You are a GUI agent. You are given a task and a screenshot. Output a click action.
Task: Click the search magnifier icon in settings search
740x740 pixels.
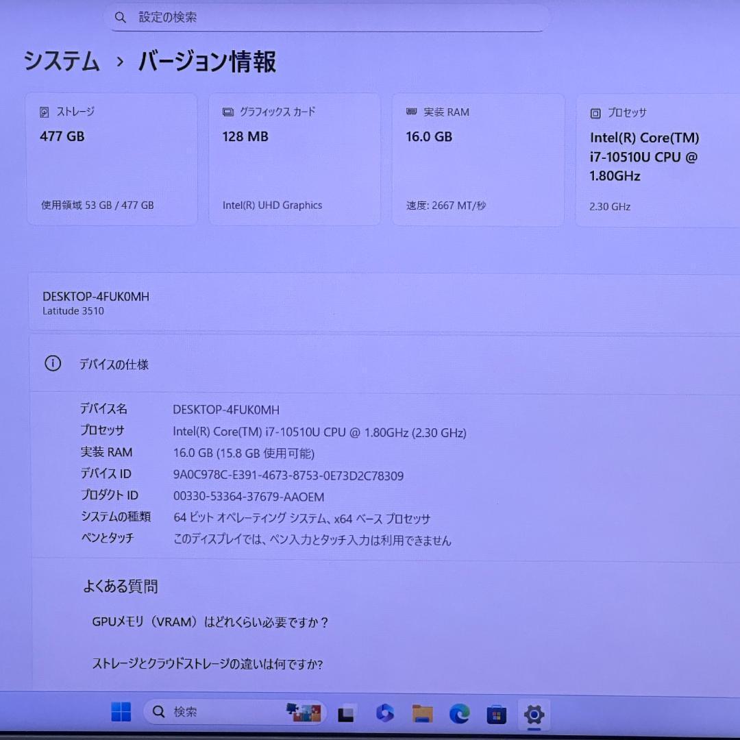coord(121,17)
